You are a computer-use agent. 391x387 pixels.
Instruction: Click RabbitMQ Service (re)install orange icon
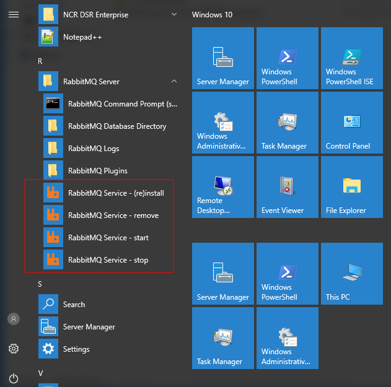(53, 193)
